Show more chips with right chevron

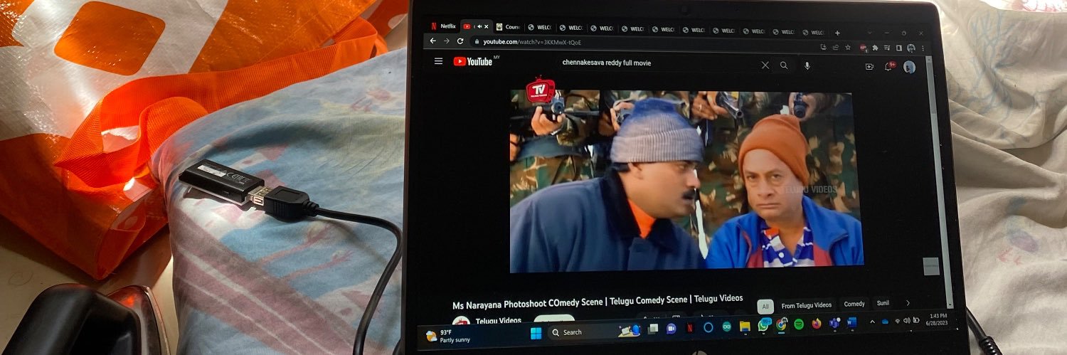point(908,303)
